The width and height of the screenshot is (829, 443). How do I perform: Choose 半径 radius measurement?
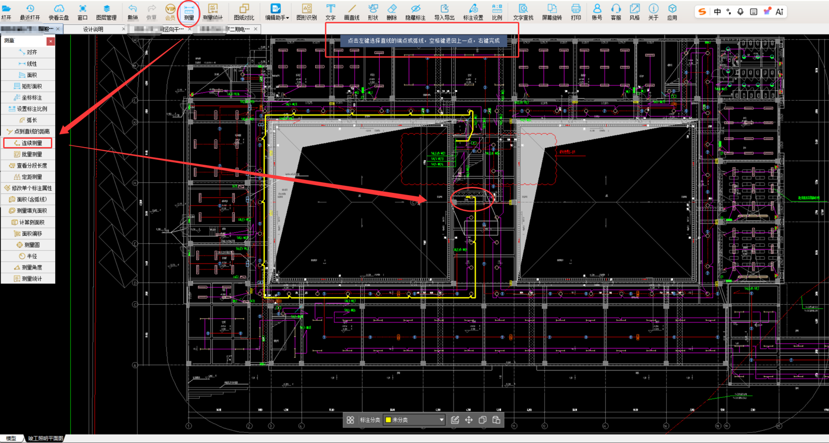pos(28,256)
